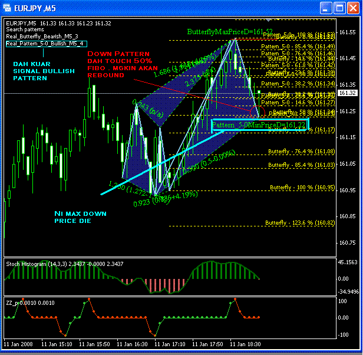Click the cyan Pattern_5-0 MinPriceD rectangle
Screen dimensions: 363x355
[x=260, y=125]
